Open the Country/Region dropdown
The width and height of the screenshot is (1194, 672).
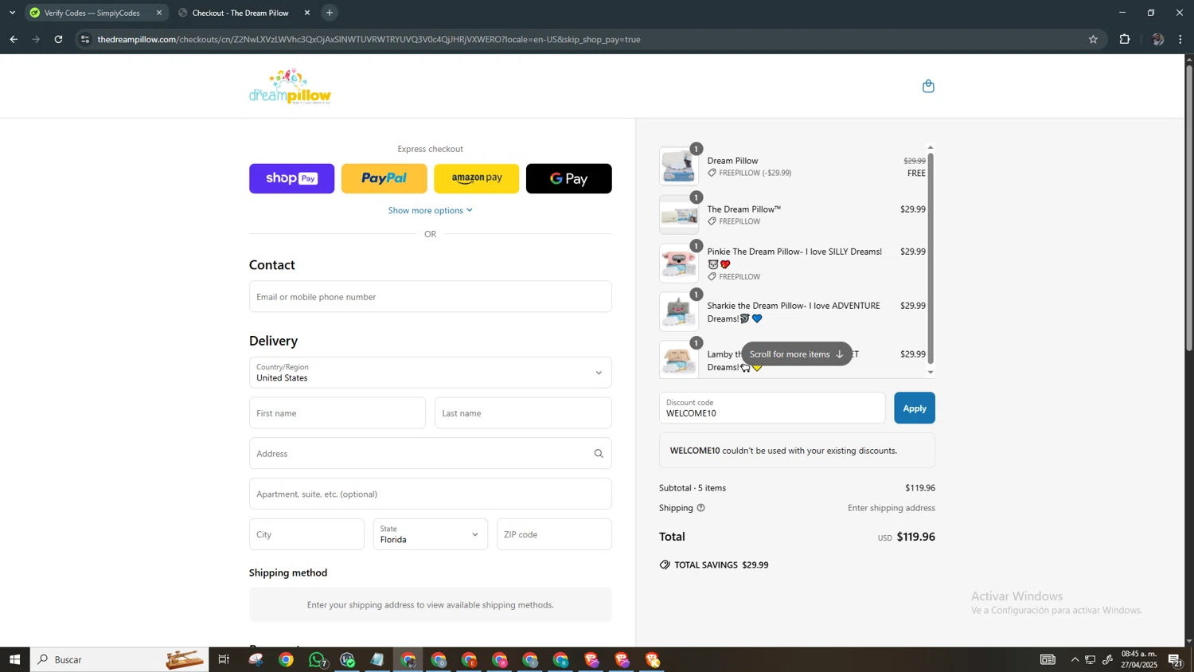click(x=430, y=373)
